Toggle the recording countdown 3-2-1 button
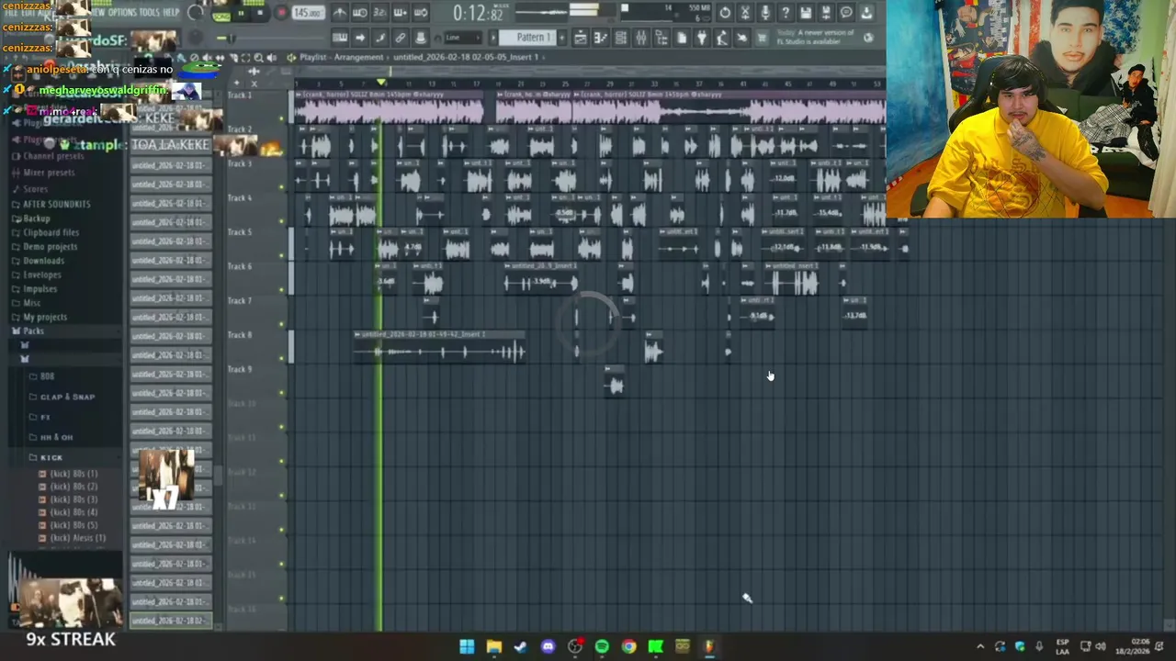The width and height of the screenshot is (1176, 661). [x=380, y=12]
